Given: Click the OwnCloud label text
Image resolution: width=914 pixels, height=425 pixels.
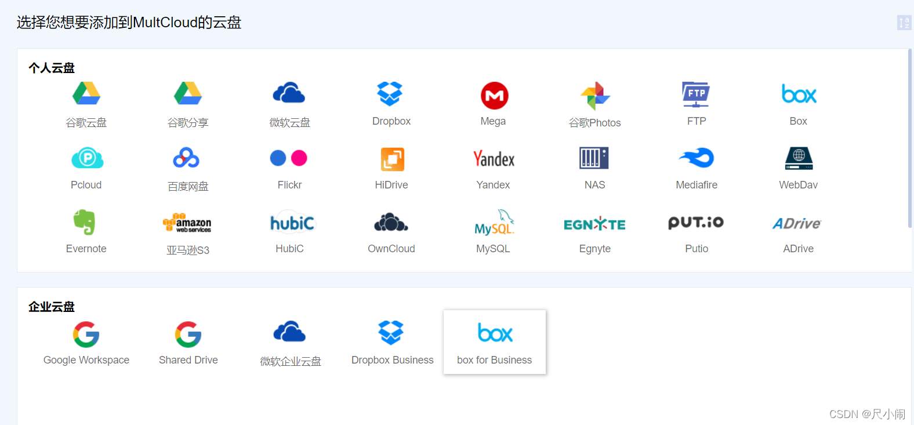Looking at the screenshot, I should tap(391, 249).
